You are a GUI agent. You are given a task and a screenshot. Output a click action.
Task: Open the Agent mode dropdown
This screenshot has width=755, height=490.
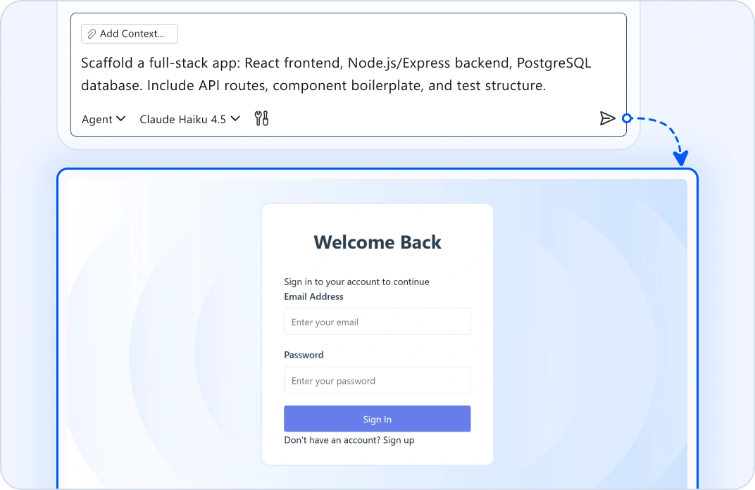[x=104, y=119]
